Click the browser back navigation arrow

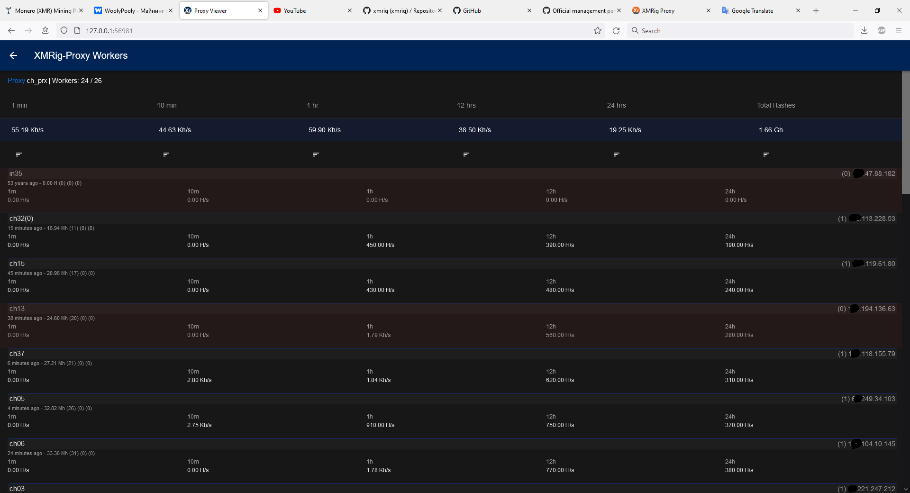[x=11, y=30]
